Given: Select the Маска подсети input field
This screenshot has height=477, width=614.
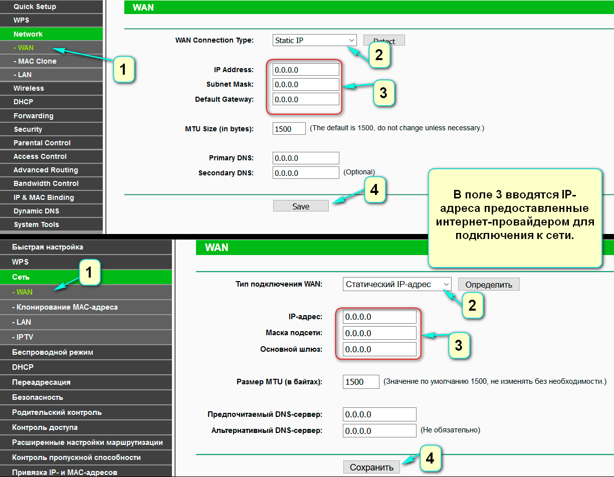Looking at the screenshot, I should pyautogui.click(x=379, y=333).
